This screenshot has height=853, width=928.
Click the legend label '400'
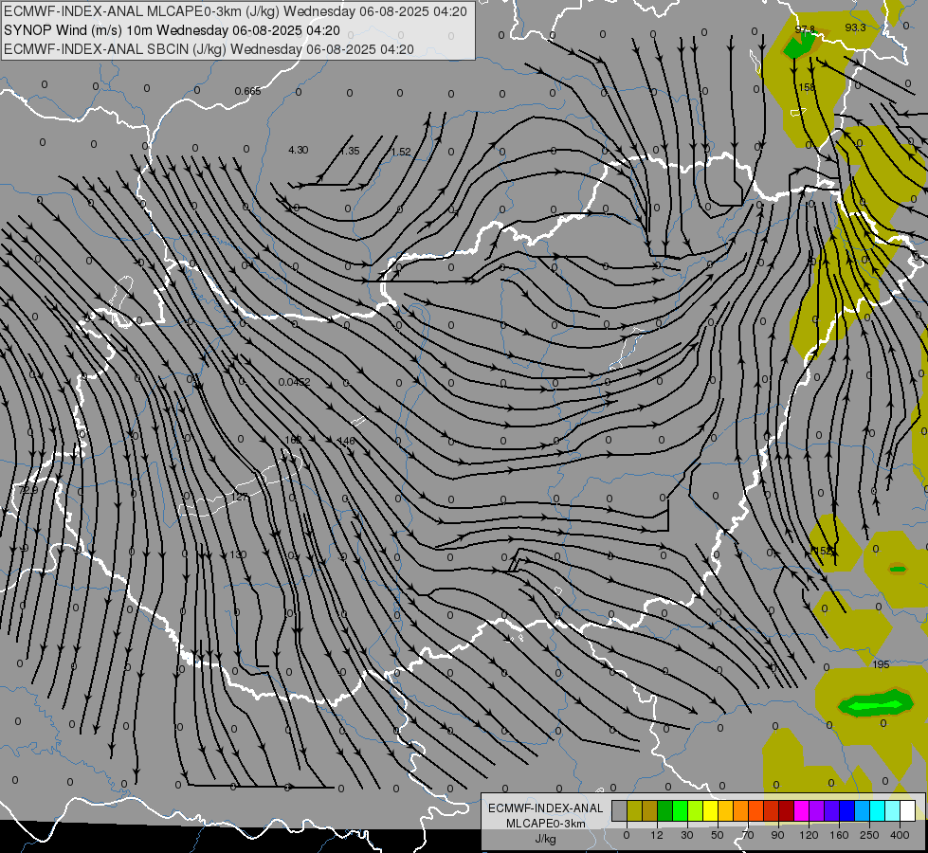point(900,835)
